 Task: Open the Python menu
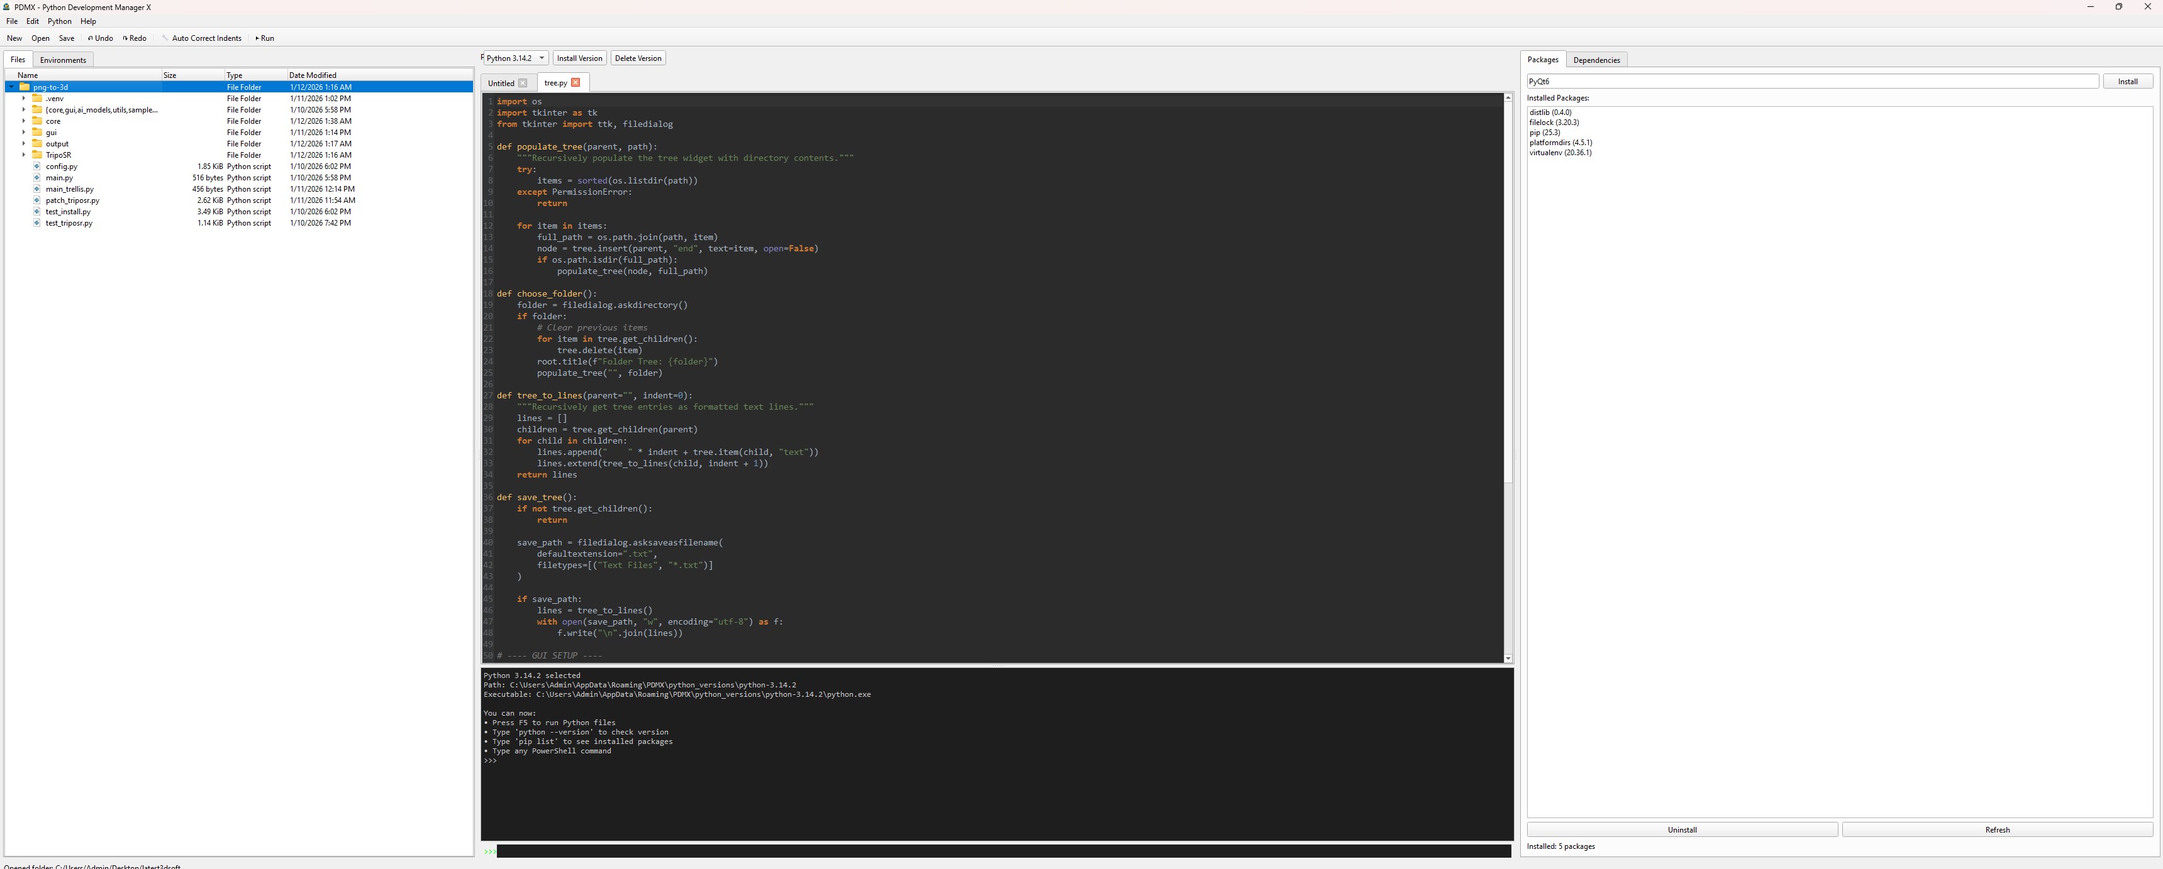point(58,21)
